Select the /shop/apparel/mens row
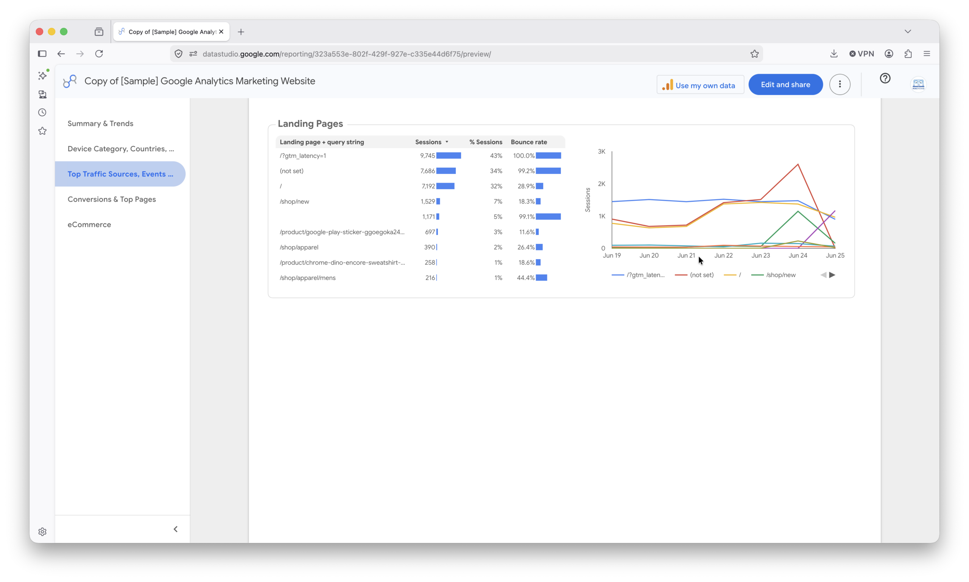The image size is (969, 582). (420, 278)
